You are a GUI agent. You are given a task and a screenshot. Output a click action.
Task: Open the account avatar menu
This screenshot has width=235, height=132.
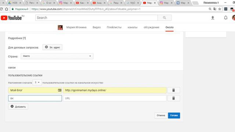click(x=234, y=18)
